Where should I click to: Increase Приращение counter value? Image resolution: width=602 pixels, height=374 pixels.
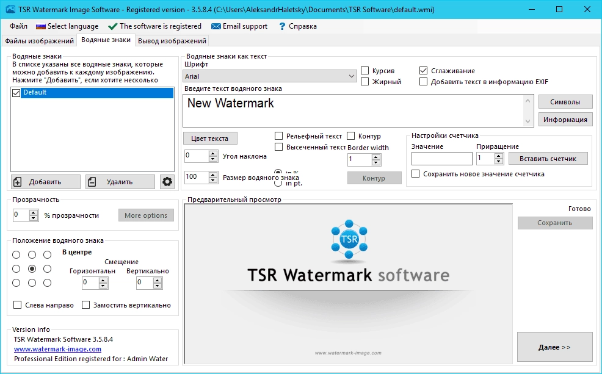(x=499, y=156)
